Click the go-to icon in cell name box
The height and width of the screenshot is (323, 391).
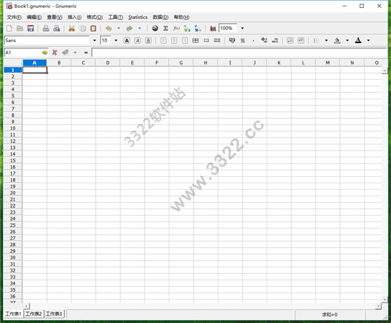pyautogui.click(x=45, y=53)
